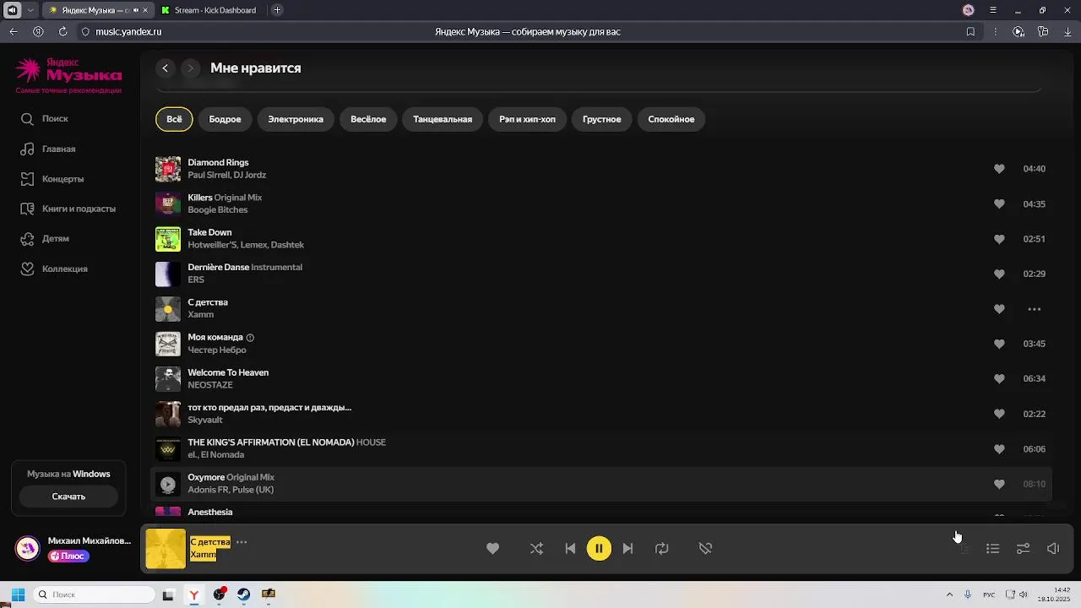The image size is (1081, 608).
Task: Unlike the Моя команда track
Action: point(999,344)
